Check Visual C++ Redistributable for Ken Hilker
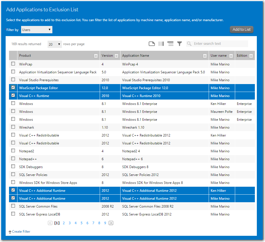 click(13, 135)
